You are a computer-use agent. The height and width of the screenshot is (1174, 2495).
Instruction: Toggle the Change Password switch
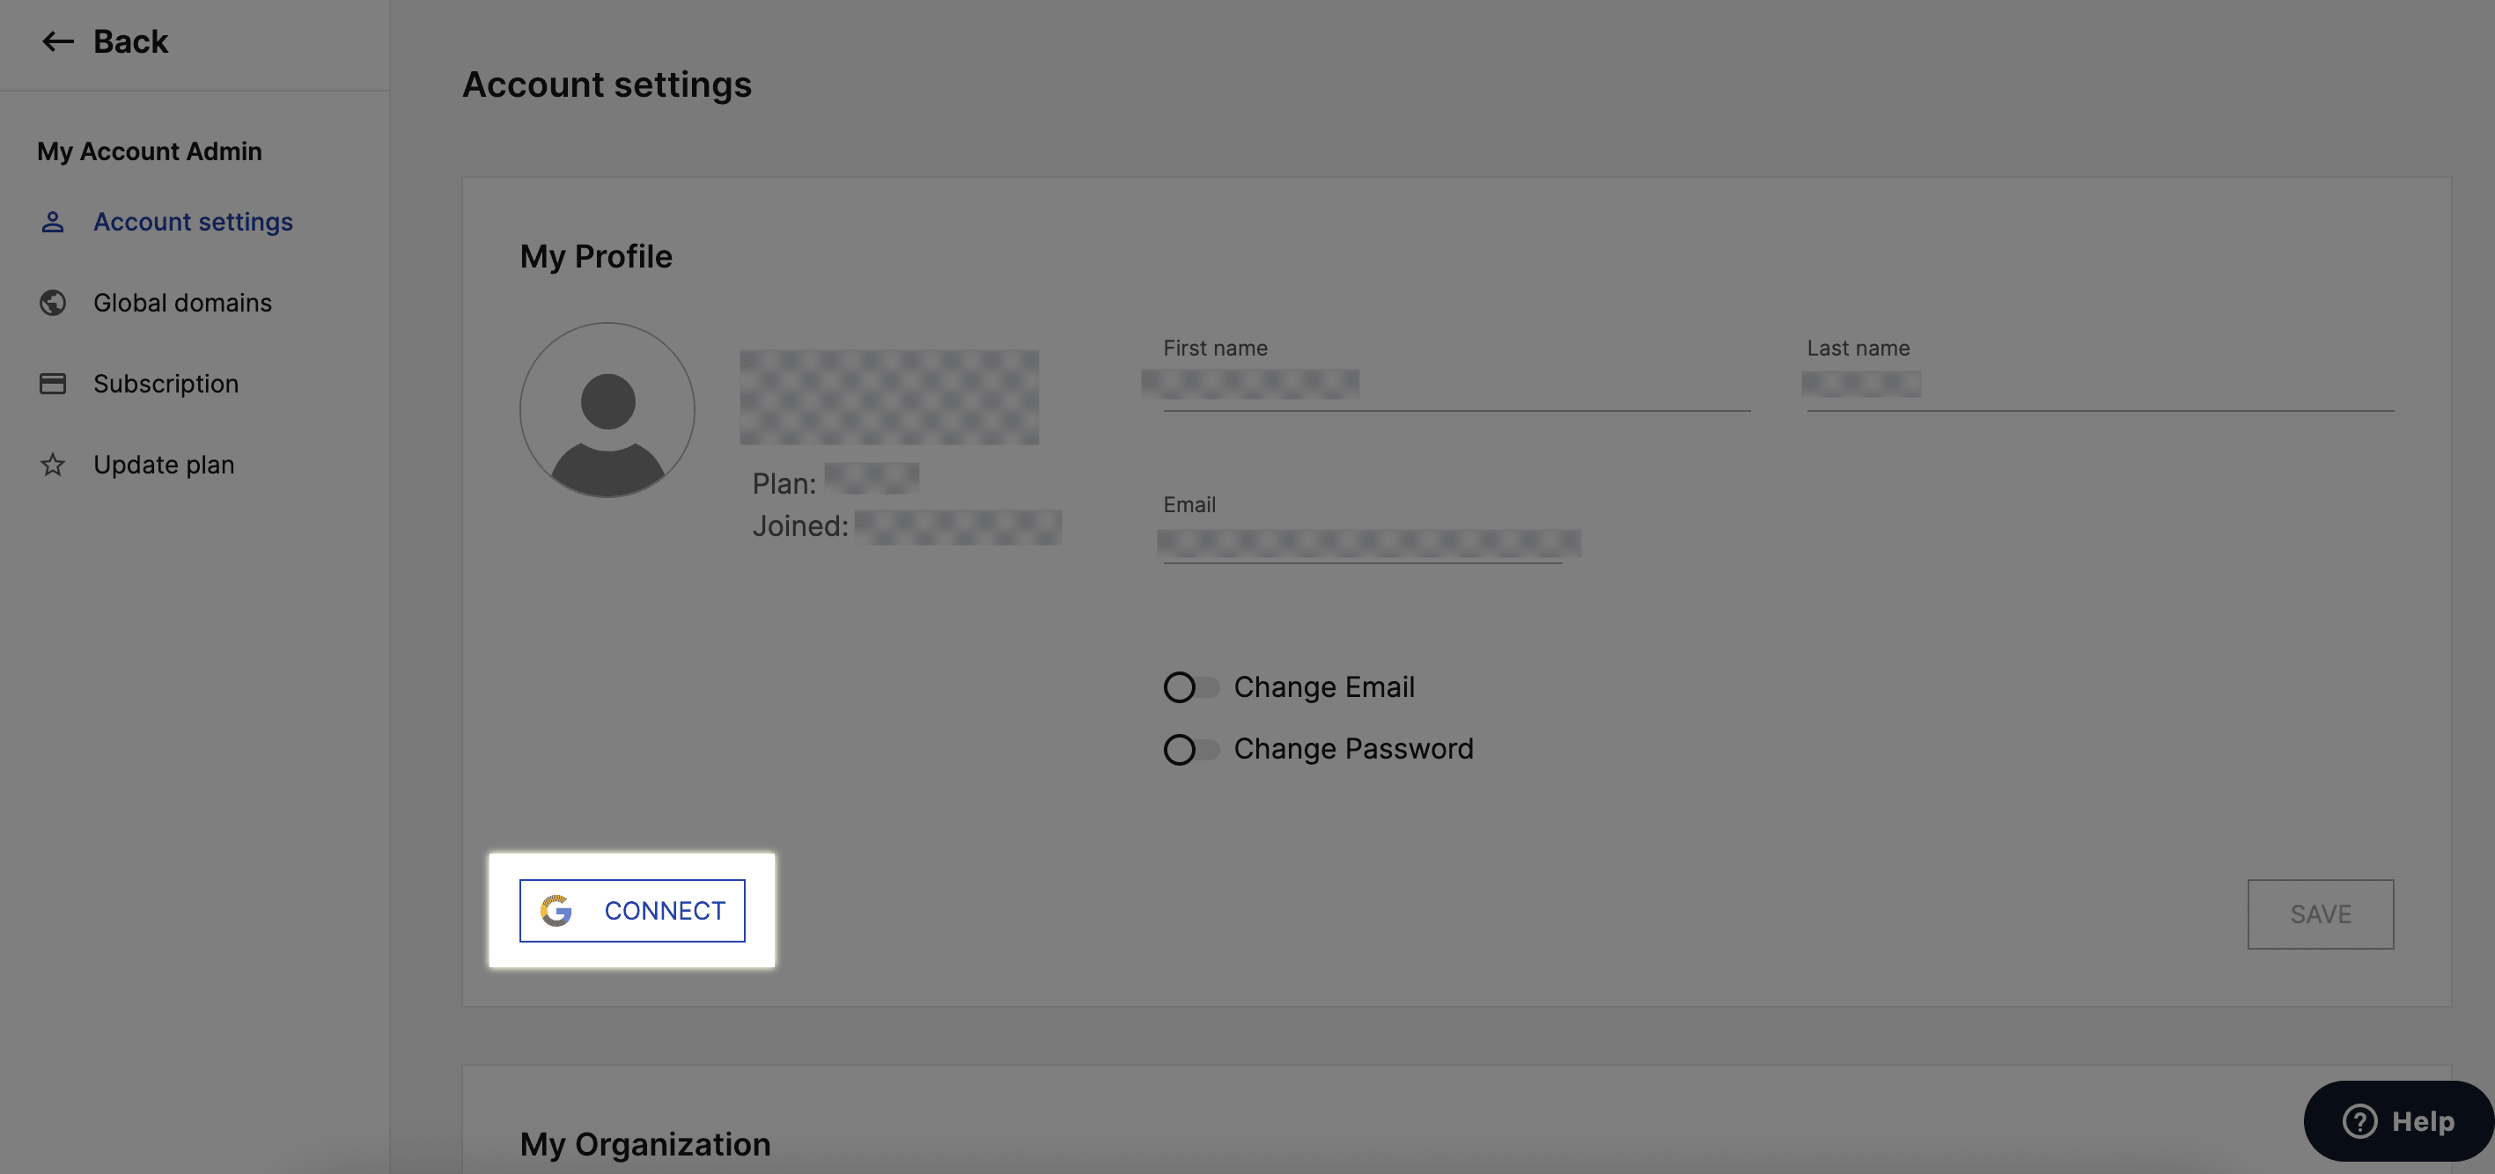[1191, 749]
